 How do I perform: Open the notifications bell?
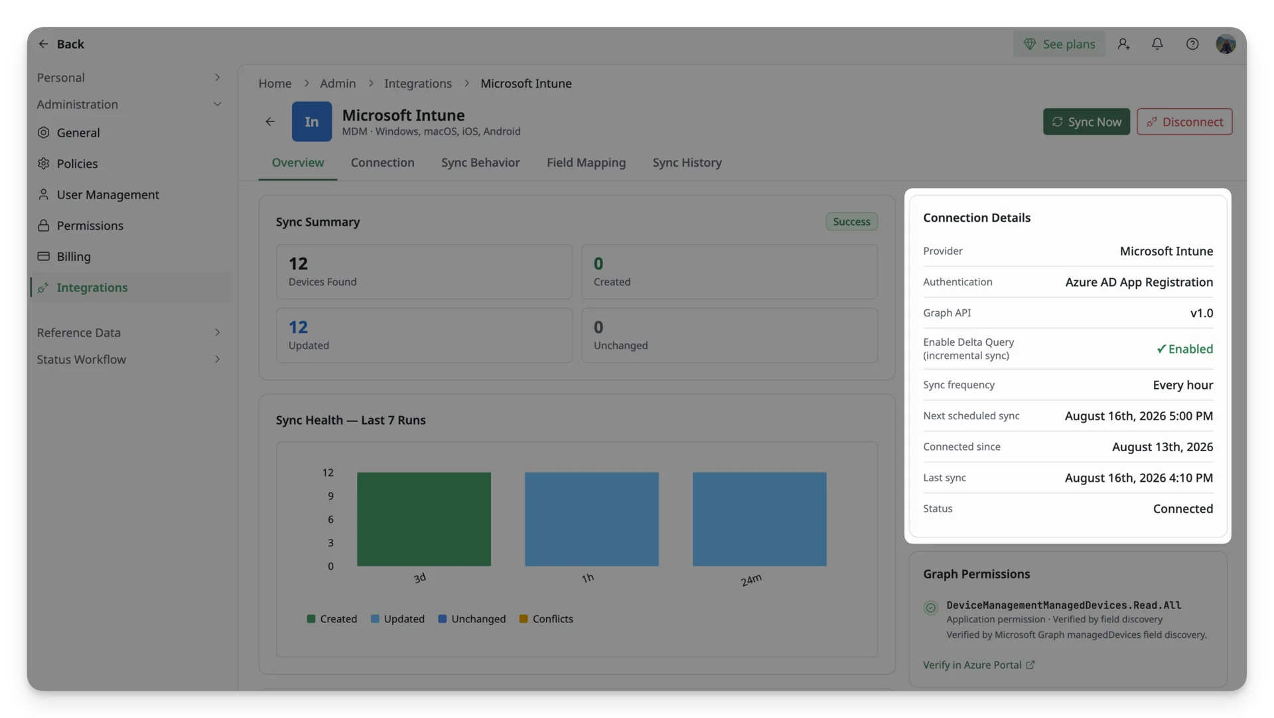coord(1157,44)
